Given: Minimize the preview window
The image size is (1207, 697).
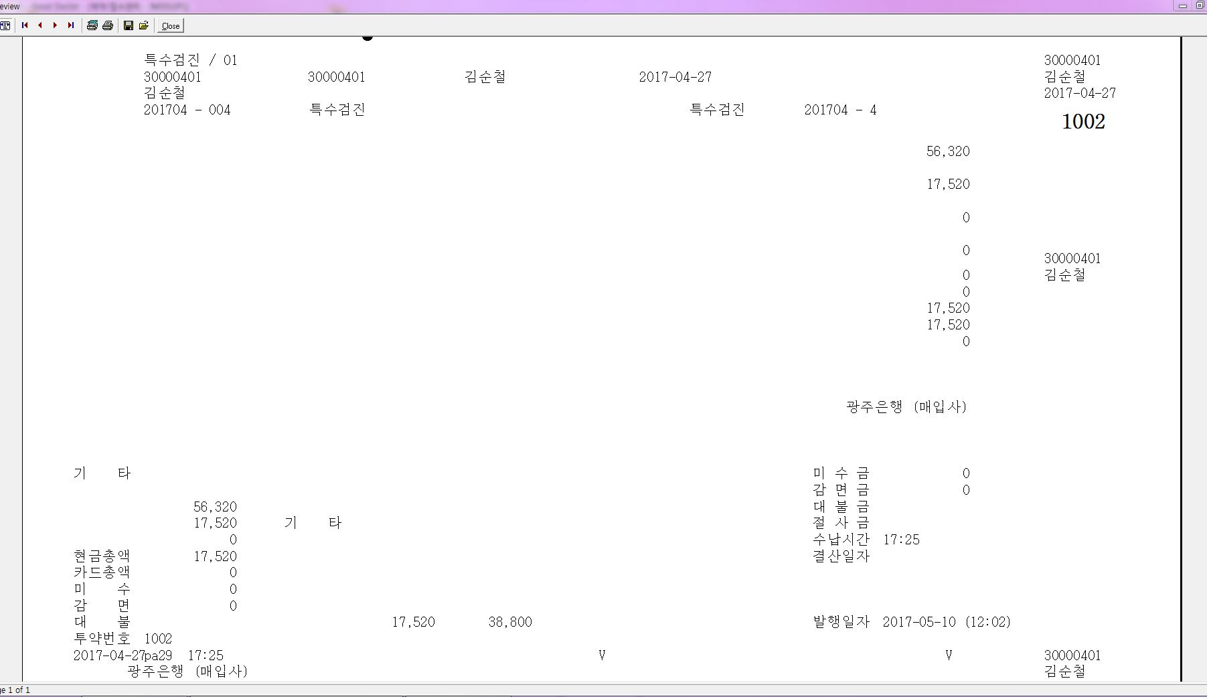Looking at the screenshot, I should (1183, 5).
